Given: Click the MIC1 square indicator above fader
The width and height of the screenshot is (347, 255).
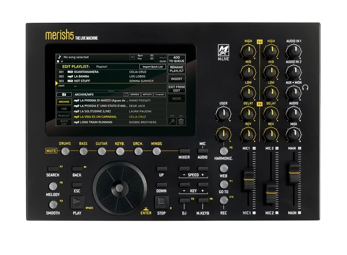Looking at the screenshot, I should click(x=254, y=148).
